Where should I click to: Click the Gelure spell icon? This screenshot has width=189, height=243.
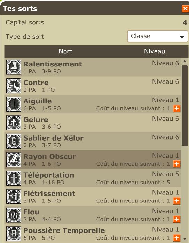(14, 123)
